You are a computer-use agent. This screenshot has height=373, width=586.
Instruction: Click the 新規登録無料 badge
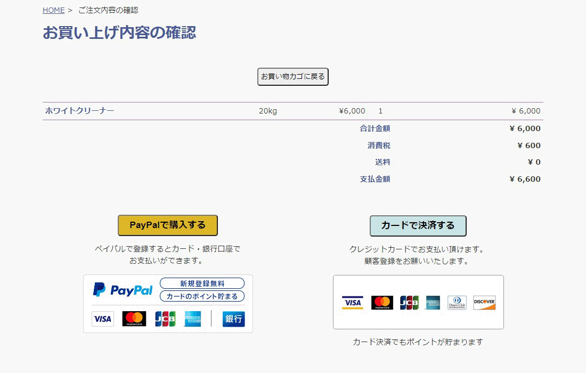(x=202, y=283)
